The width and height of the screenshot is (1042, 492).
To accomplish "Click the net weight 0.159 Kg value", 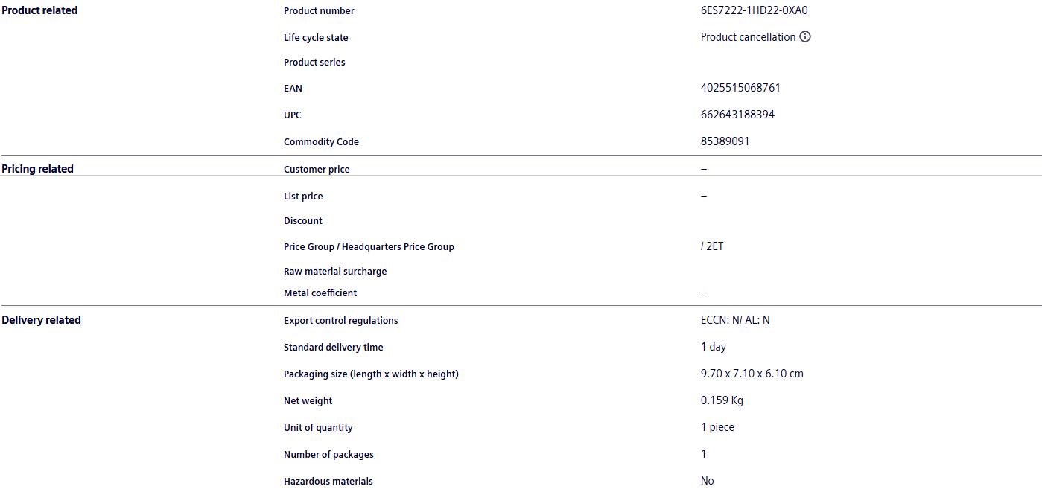I will pos(722,400).
